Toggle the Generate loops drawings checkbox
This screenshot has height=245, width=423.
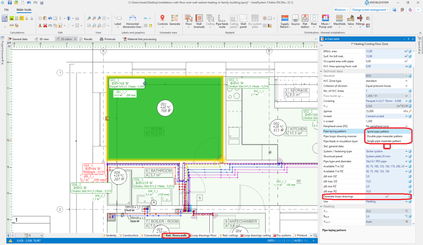pos(387,196)
